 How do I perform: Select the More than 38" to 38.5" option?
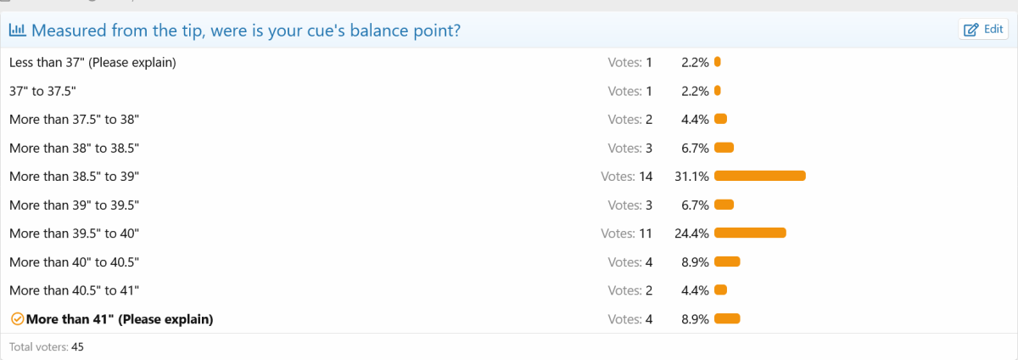(x=74, y=148)
